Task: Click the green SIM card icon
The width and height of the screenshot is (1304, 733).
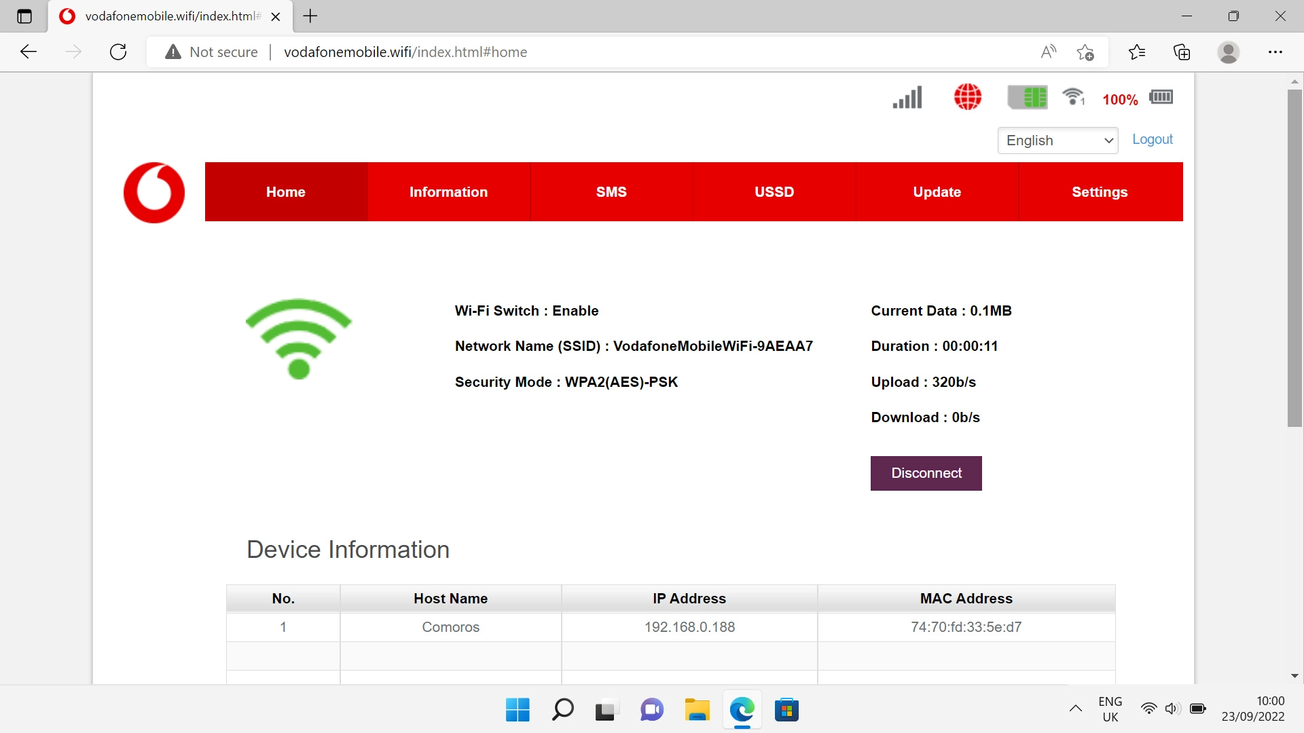Action: point(1027,97)
